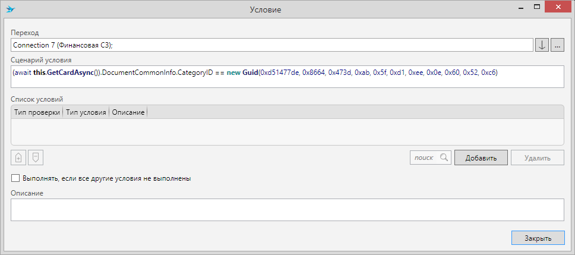The width and height of the screenshot is (575, 255).
Task: Click the Удалить button
Action: point(537,158)
